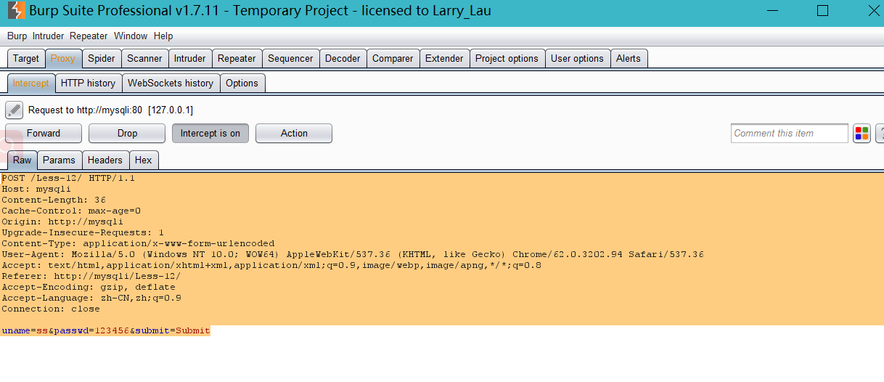Viewport: 884px width, 382px height.
Task: Click the Content-Type header line
Action: click(x=138, y=243)
